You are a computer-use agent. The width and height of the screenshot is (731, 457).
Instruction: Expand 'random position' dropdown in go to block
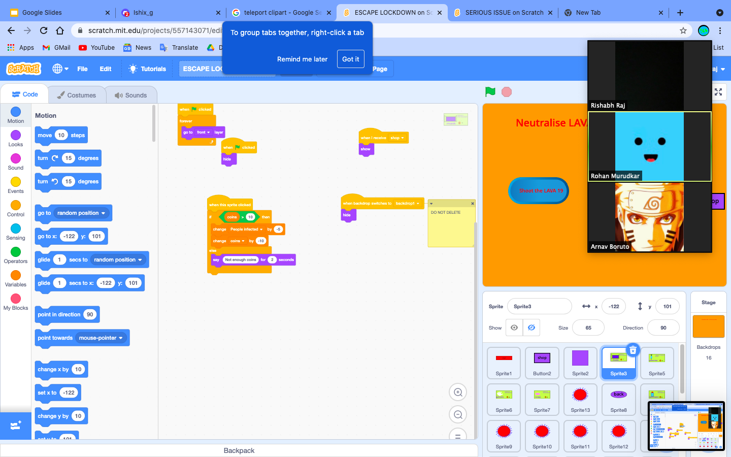[x=81, y=213]
